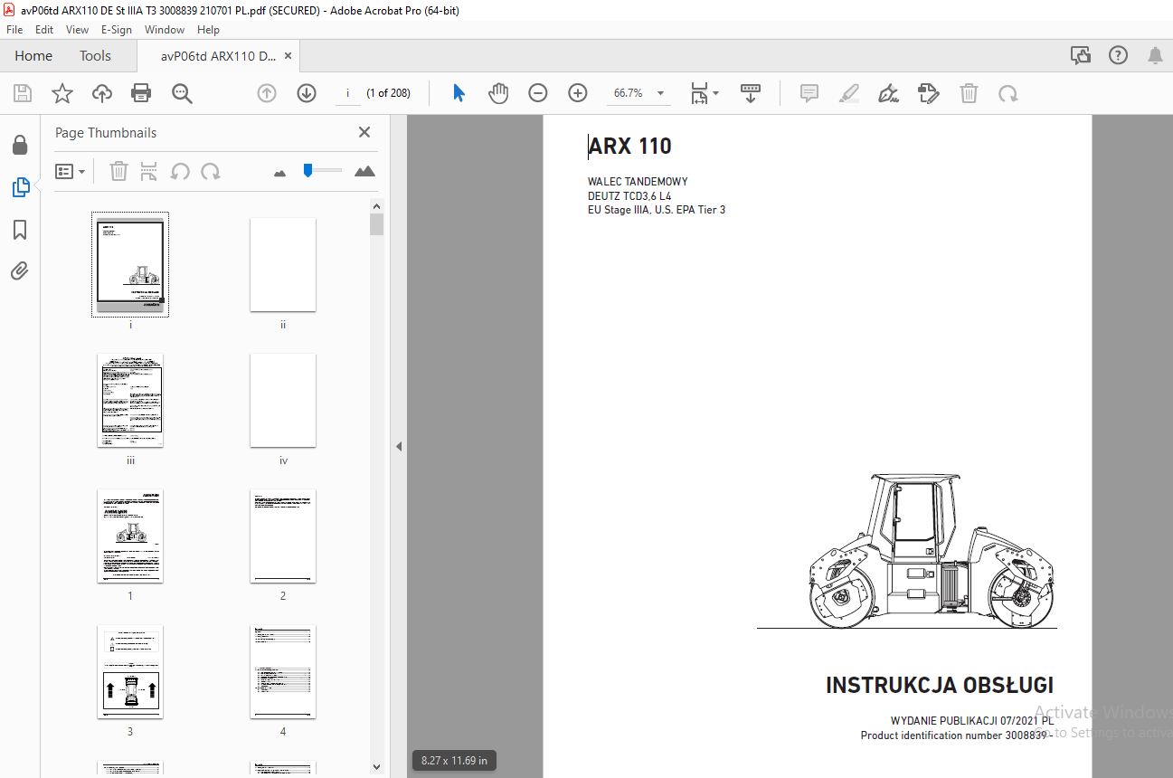Open the Edit menu

point(44,30)
